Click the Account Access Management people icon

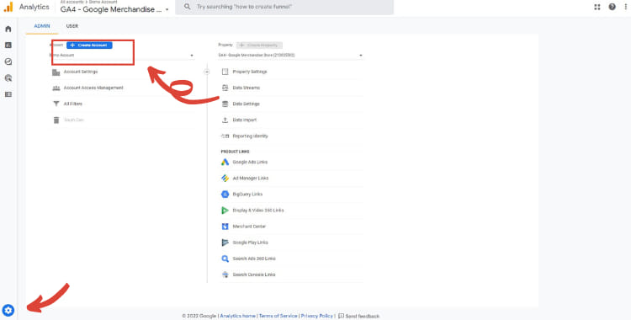pyautogui.click(x=56, y=88)
